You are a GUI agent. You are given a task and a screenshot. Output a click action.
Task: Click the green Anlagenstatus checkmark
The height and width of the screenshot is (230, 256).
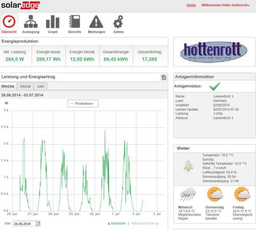tap(216, 86)
